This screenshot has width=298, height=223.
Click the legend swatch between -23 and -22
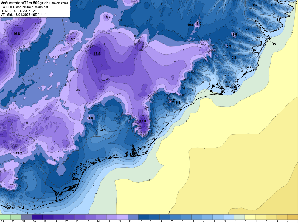5,217
